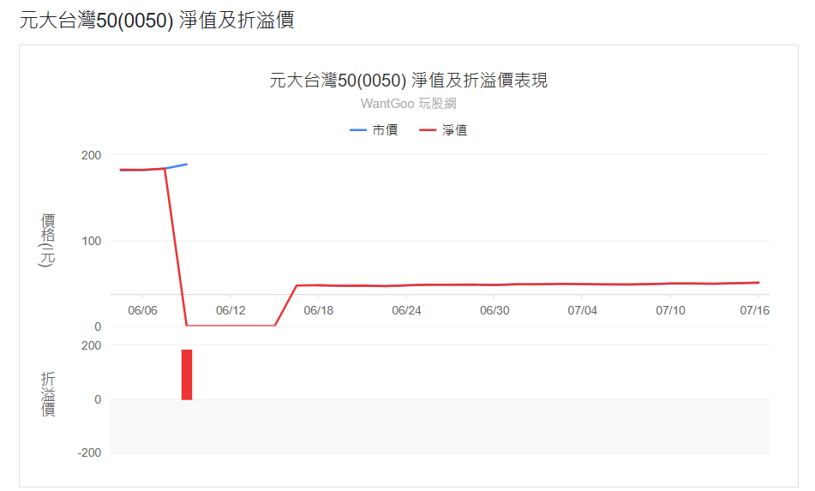
Task: Click the 07/16 date label
Action: (754, 310)
